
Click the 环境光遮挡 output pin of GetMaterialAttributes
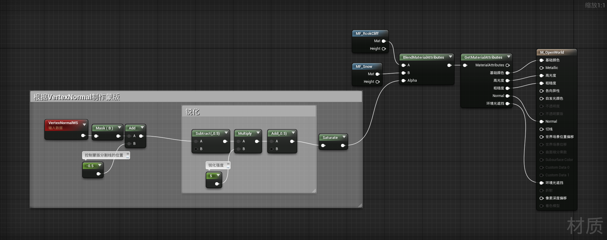click(x=508, y=104)
